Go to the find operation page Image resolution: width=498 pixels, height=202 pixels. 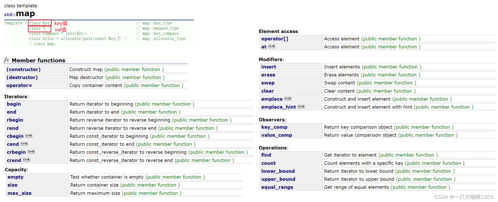click(x=266, y=155)
